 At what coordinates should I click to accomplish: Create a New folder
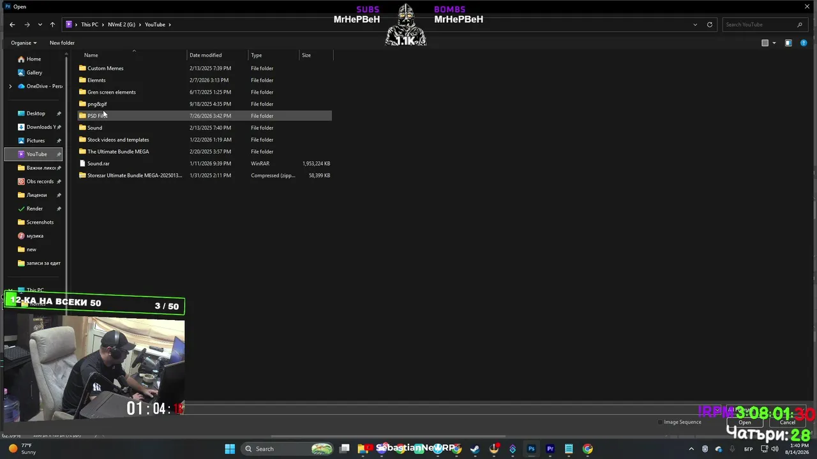pos(62,43)
